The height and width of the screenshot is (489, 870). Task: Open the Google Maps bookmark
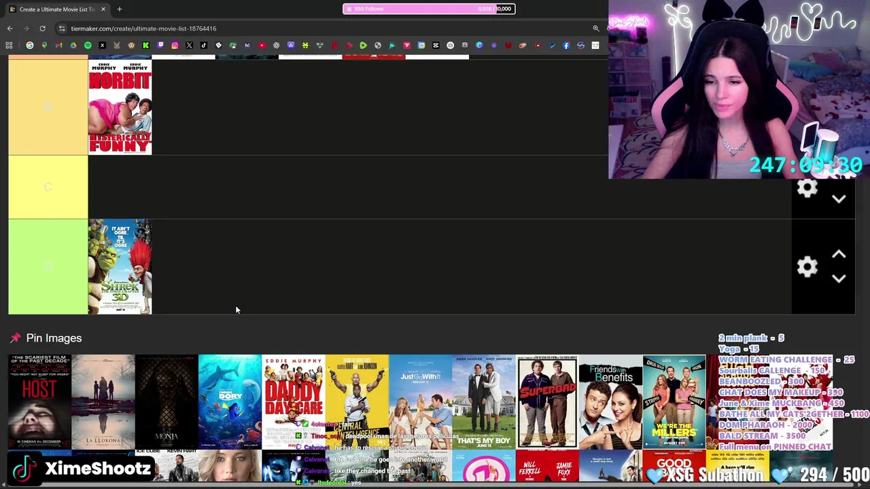click(x=44, y=46)
